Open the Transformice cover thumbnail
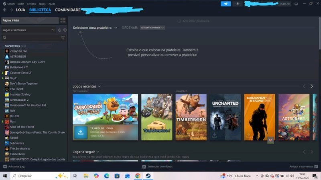Image resolution: width=321 pixels, height=180 pixels. click(157, 117)
